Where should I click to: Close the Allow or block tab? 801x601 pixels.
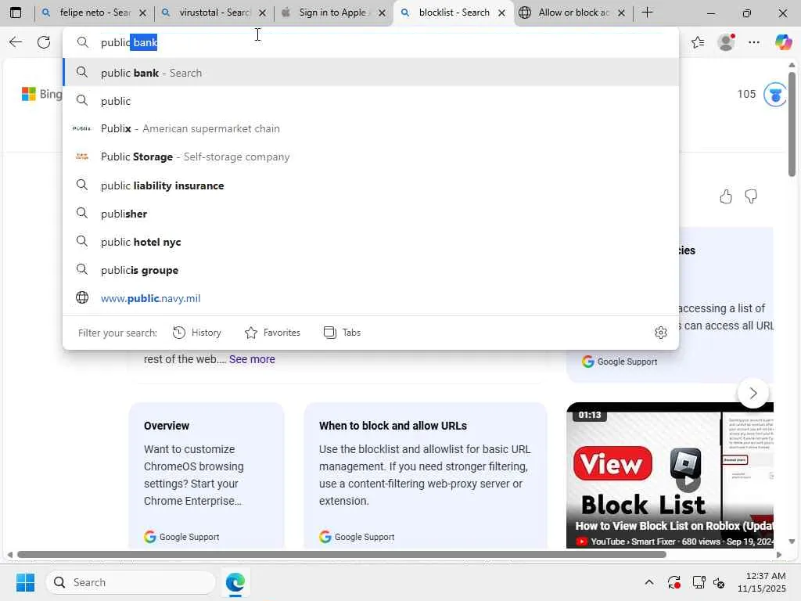tap(621, 13)
